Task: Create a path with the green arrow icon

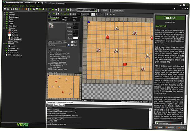Action: [40, 9]
